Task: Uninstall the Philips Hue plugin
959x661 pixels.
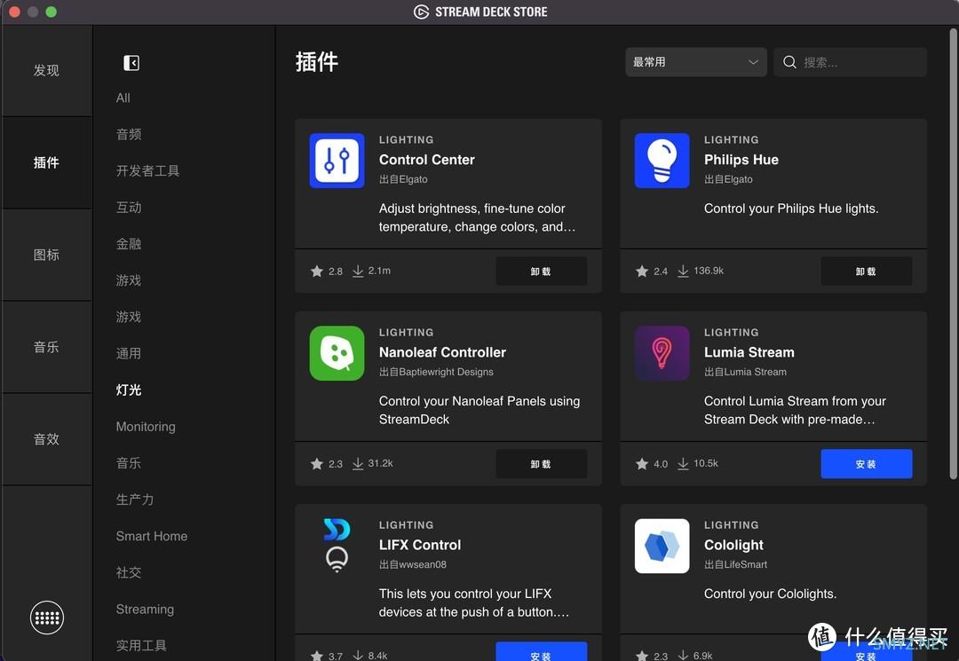Action: 866,271
